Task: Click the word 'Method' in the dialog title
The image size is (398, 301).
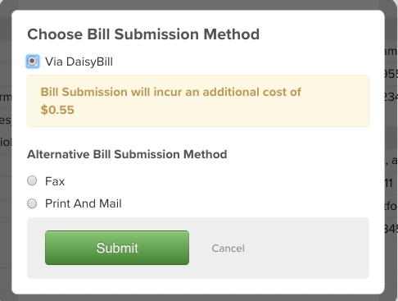Action: click(x=232, y=34)
